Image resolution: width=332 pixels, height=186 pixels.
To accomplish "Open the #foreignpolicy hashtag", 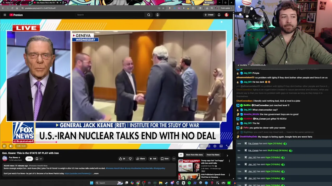I will click(159, 168).
